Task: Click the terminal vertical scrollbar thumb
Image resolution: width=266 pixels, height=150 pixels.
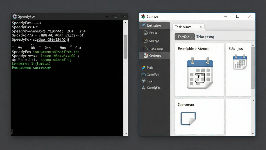Action: click(125, 47)
